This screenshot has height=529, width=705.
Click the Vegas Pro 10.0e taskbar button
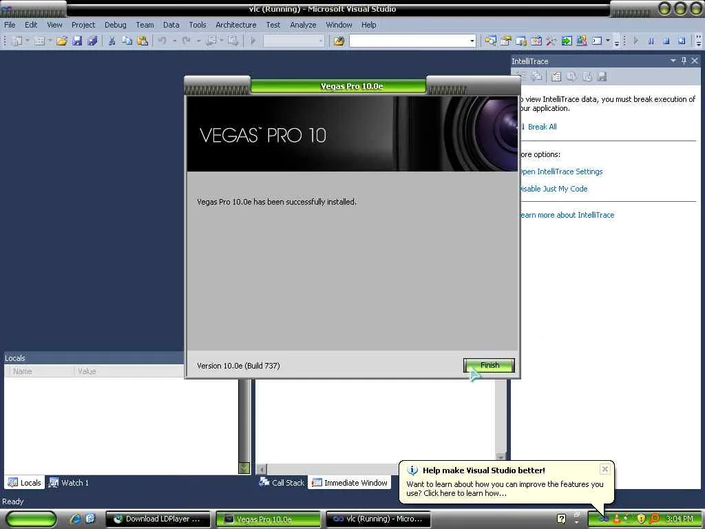coord(268,519)
